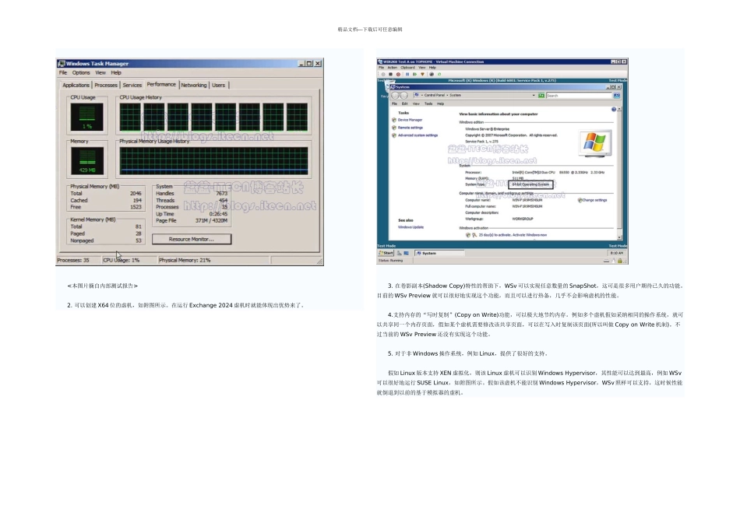The height and width of the screenshot is (523, 740).
Task: Open the Remote settings link
Action: pos(410,128)
